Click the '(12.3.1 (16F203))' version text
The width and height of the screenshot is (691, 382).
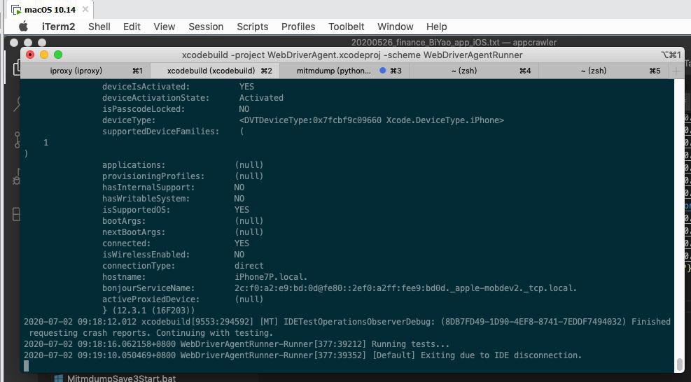[x=153, y=311]
